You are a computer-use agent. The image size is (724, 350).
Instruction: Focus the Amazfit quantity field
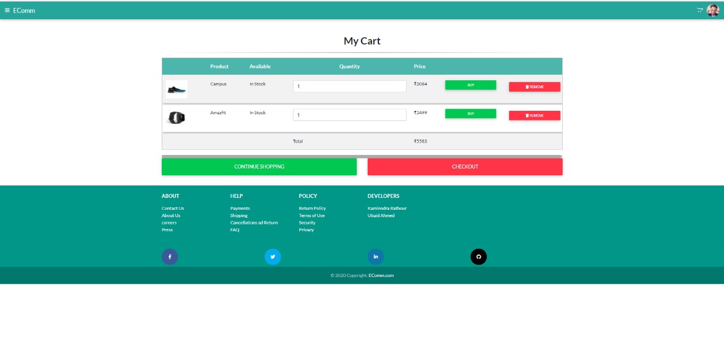(350, 115)
